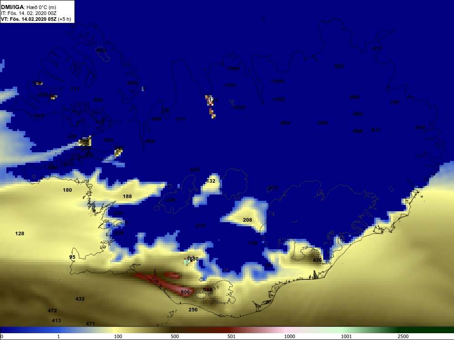Click the 95 value label

click(x=72, y=257)
